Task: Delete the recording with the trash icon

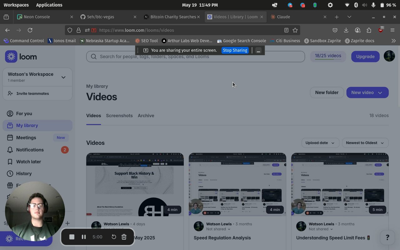Action: tap(124, 237)
